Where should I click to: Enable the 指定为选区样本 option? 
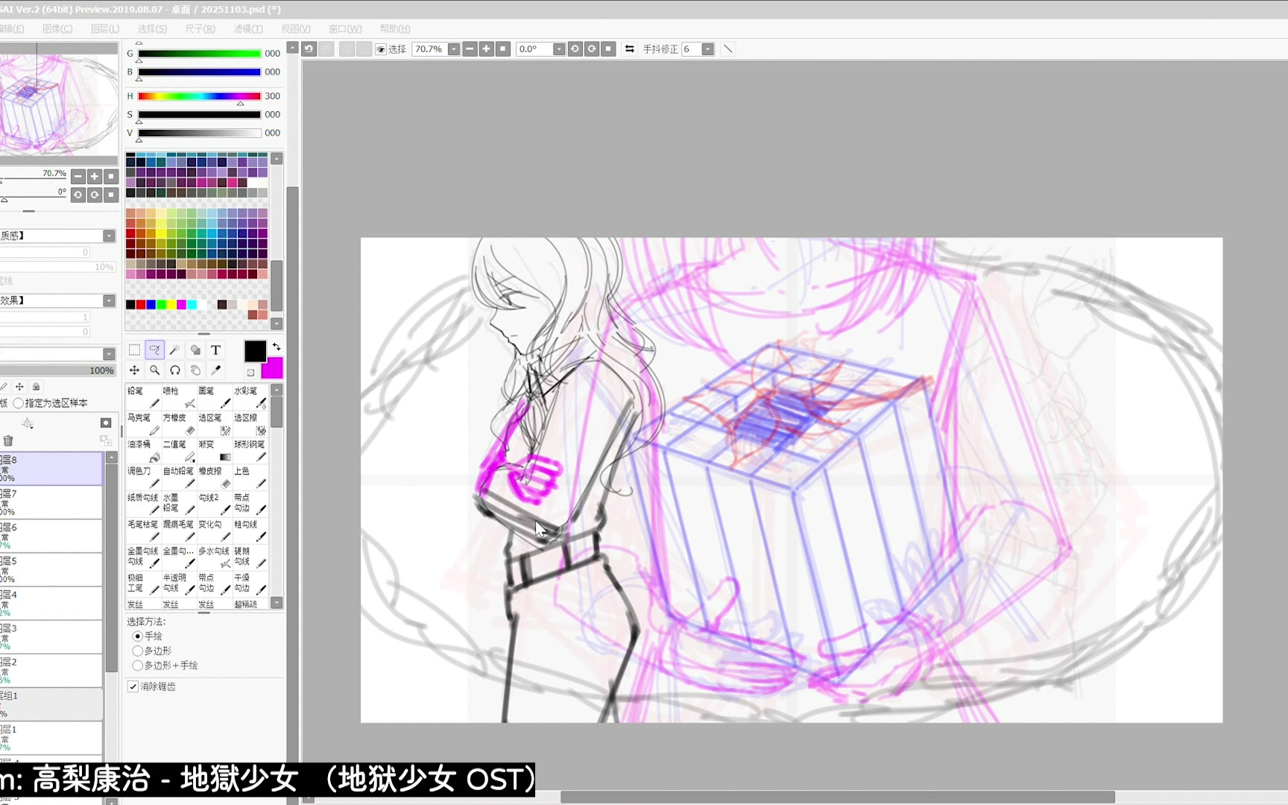[x=19, y=403]
